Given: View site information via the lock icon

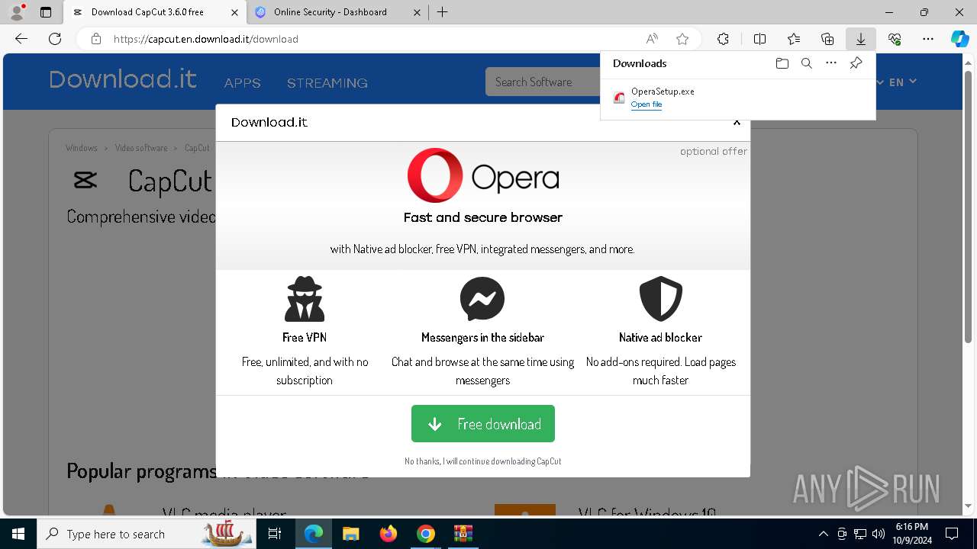Looking at the screenshot, I should pos(96,39).
